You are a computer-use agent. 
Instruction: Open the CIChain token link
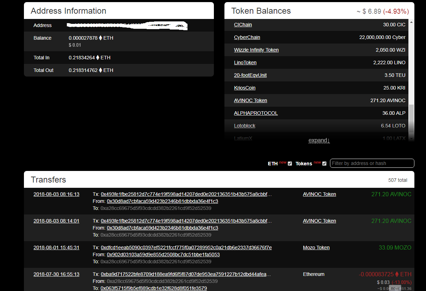243,25
